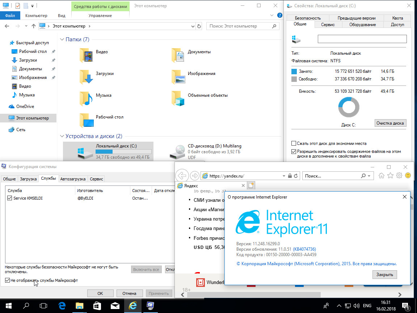Open Internet Explorer favorites star

coord(390,175)
